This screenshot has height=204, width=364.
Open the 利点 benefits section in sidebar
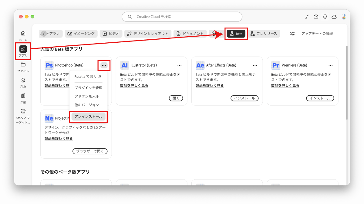click(23, 83)
